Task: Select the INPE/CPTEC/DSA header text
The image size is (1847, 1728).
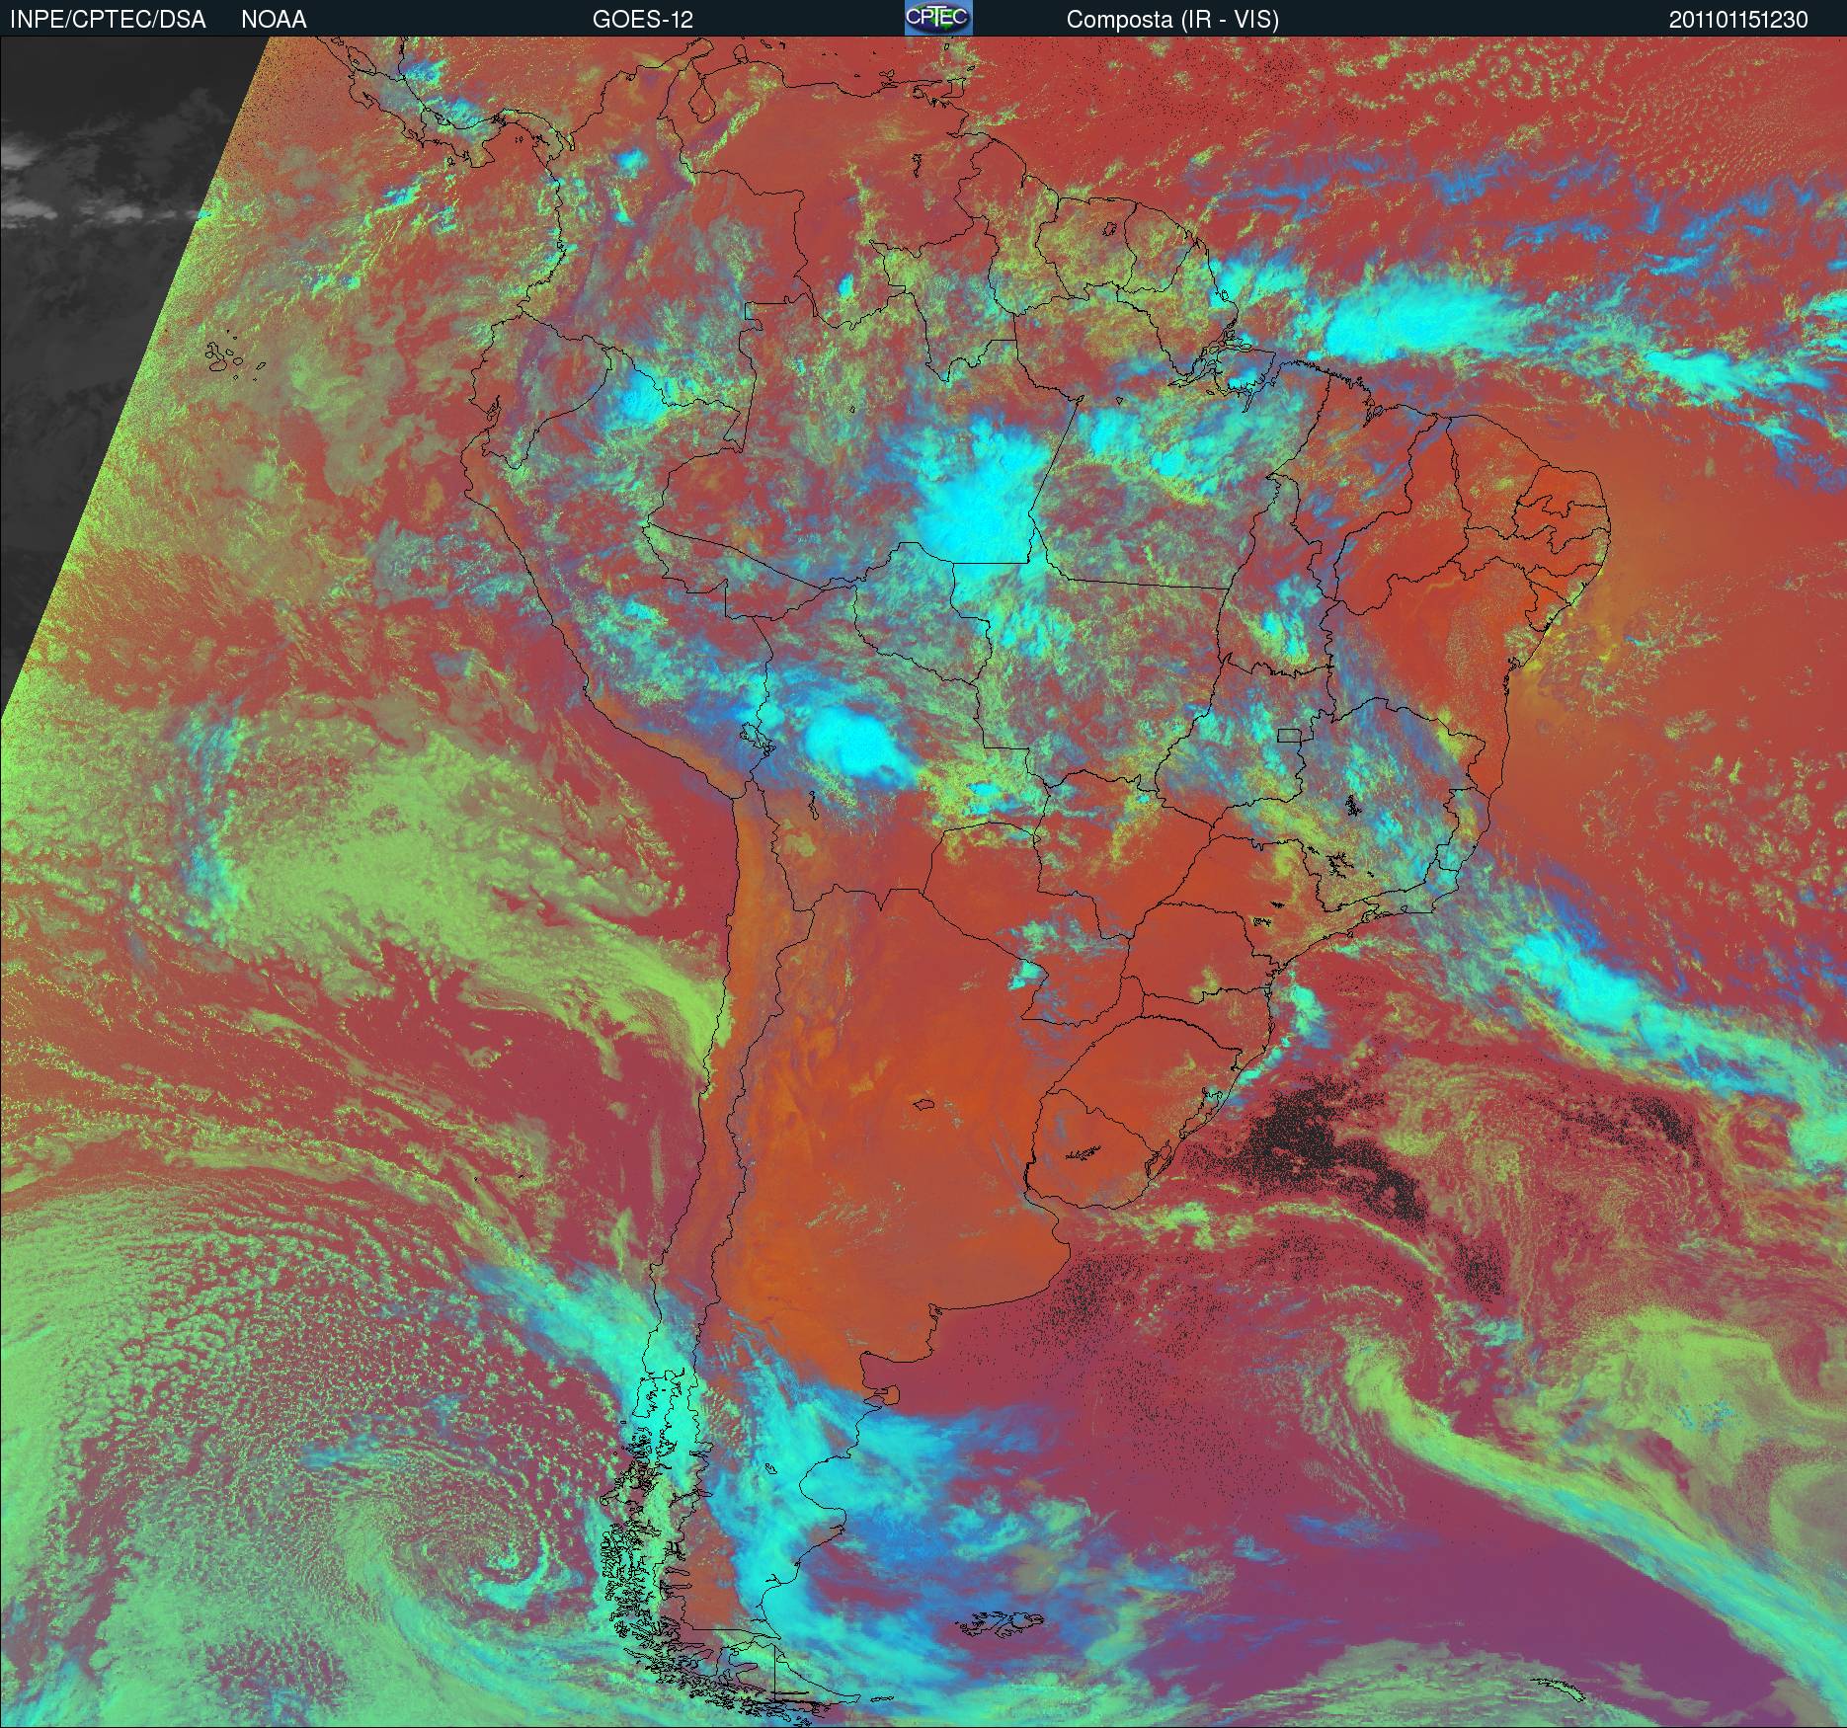Action: (x=108, y=20)
